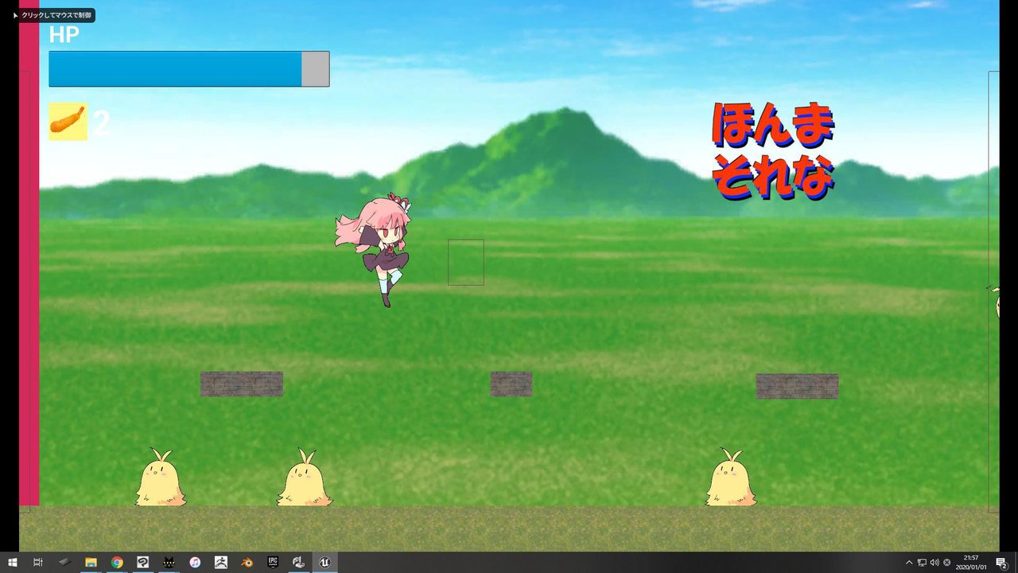Click the small middle stone block platform
1018x573 pixels.
point(511,384)
